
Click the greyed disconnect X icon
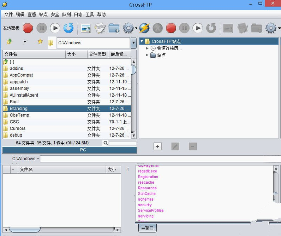158,28
